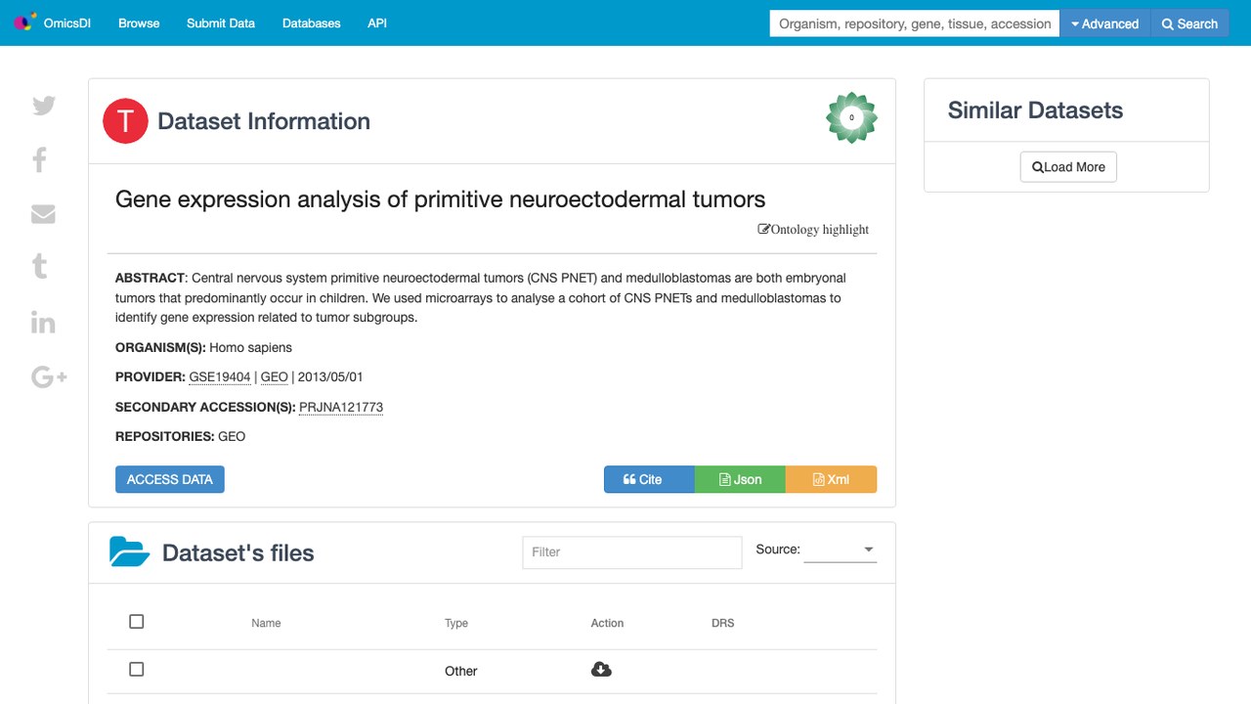The image size is (1251, 704).
Task: Click the dataset title about neuroectodermal tumors
Action: click(441, 199)
